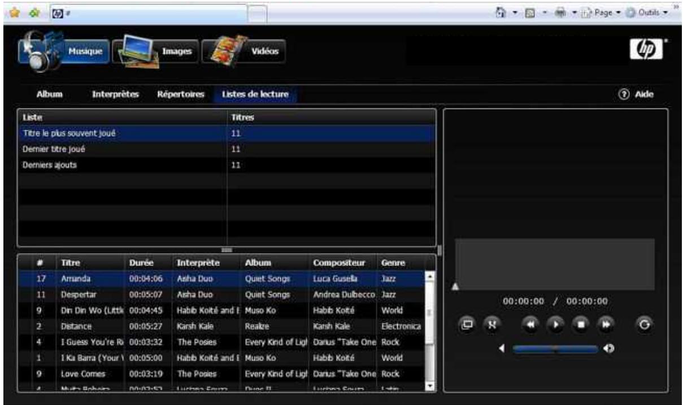Screen dimensions: 683x405
Task: Click the Liste column header
Action: click(x=123, y=117)
